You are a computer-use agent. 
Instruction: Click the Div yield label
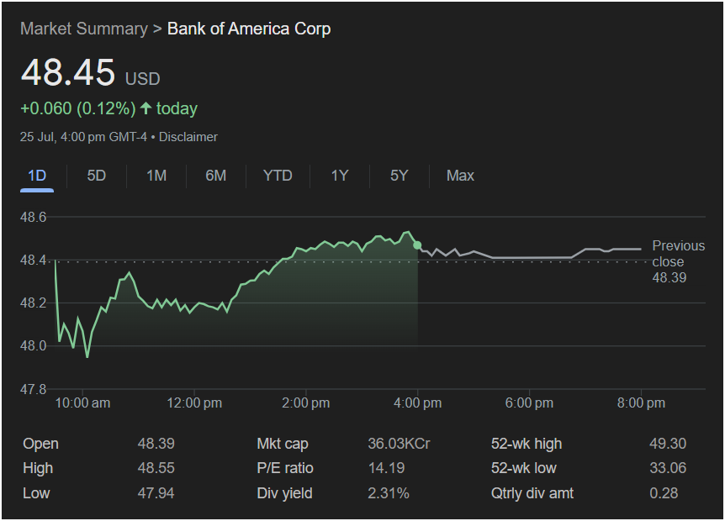[284, 493]
